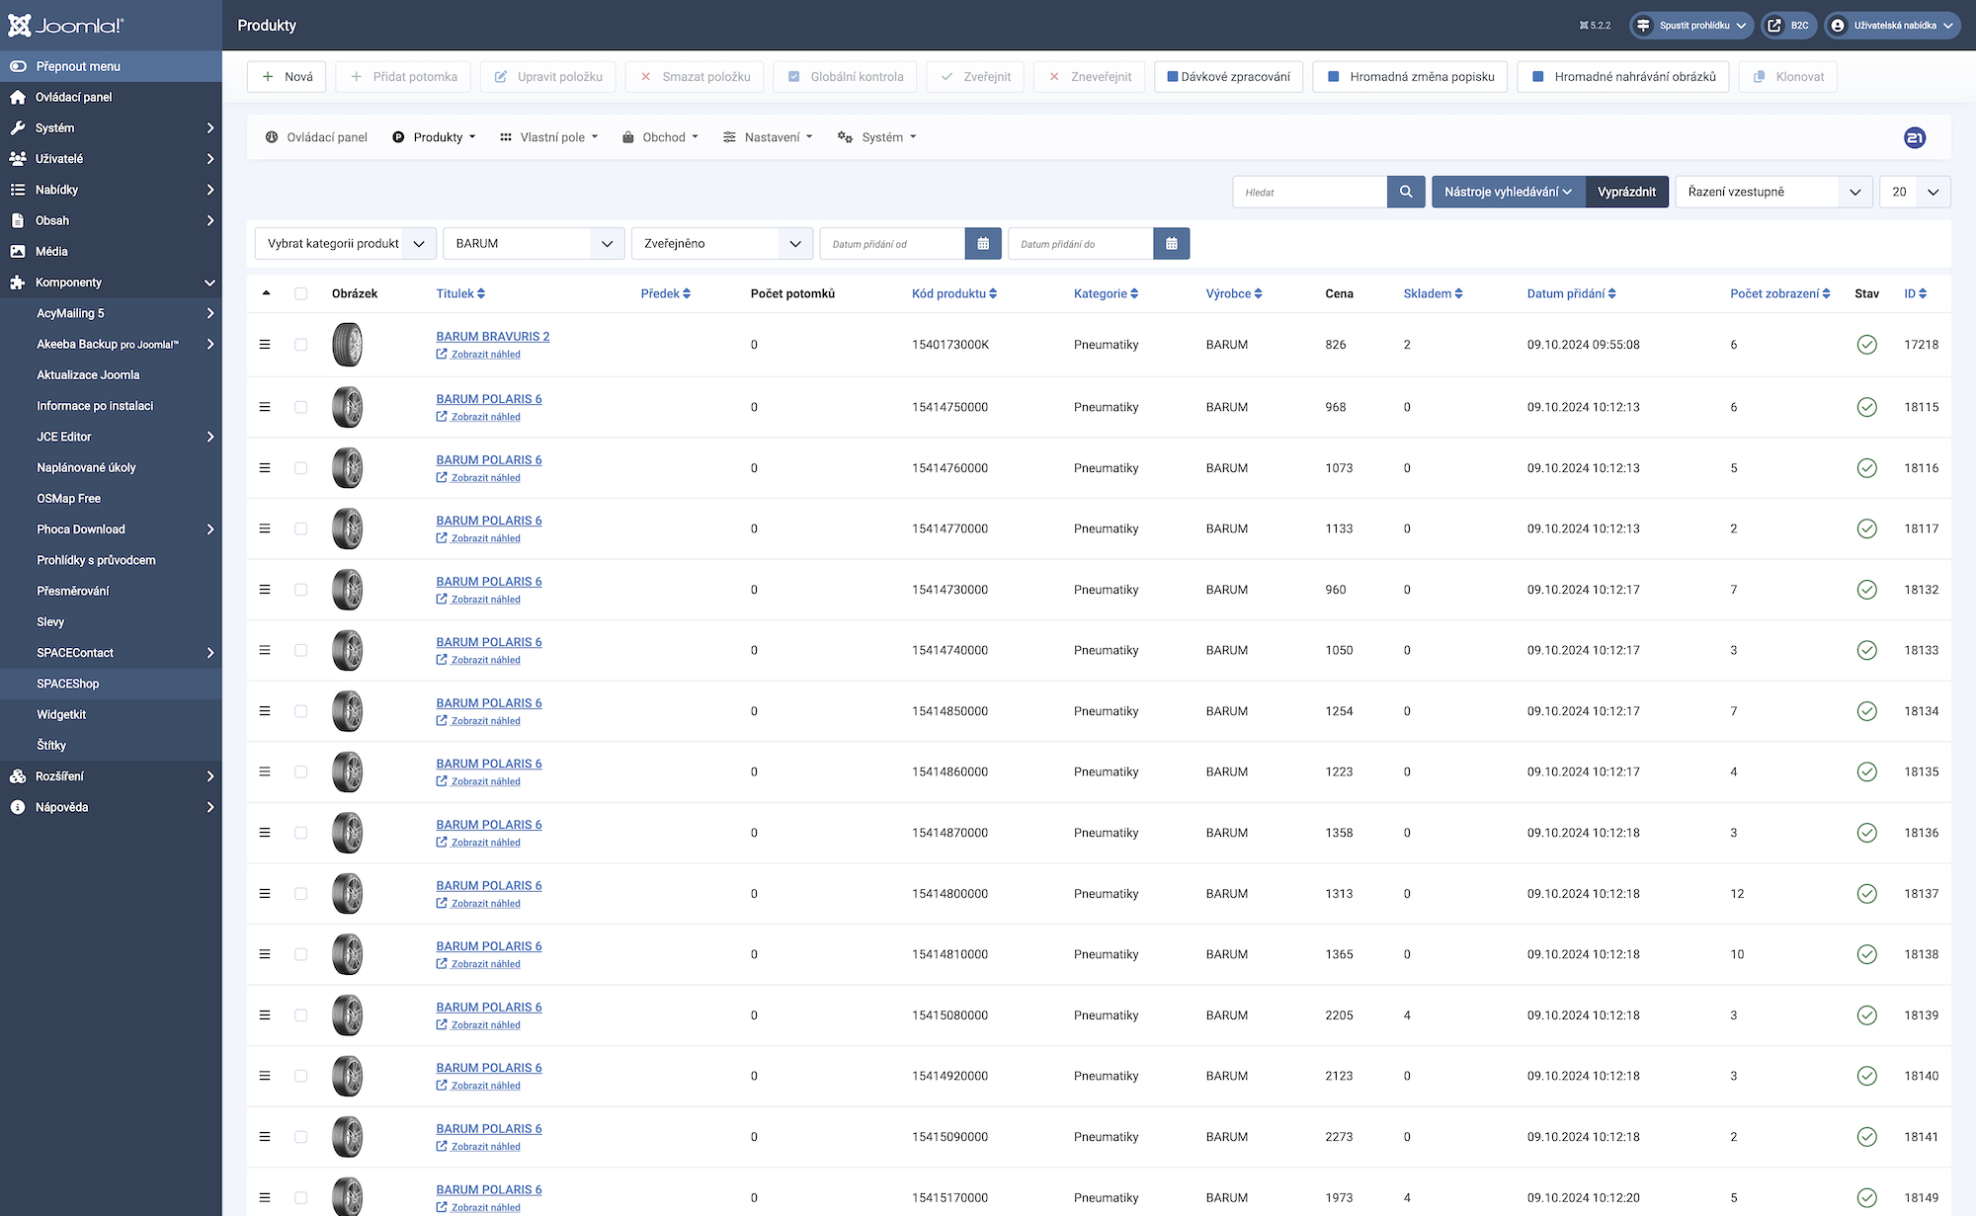
Task: Click sort arrows beside ID column
Action: click(1923, 293)
